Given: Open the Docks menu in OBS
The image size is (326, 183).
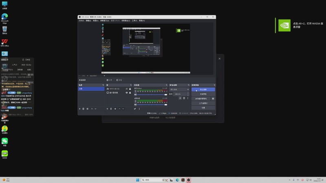Looking at the screenshot, I should pyautogui.click(x=105, y=21).
